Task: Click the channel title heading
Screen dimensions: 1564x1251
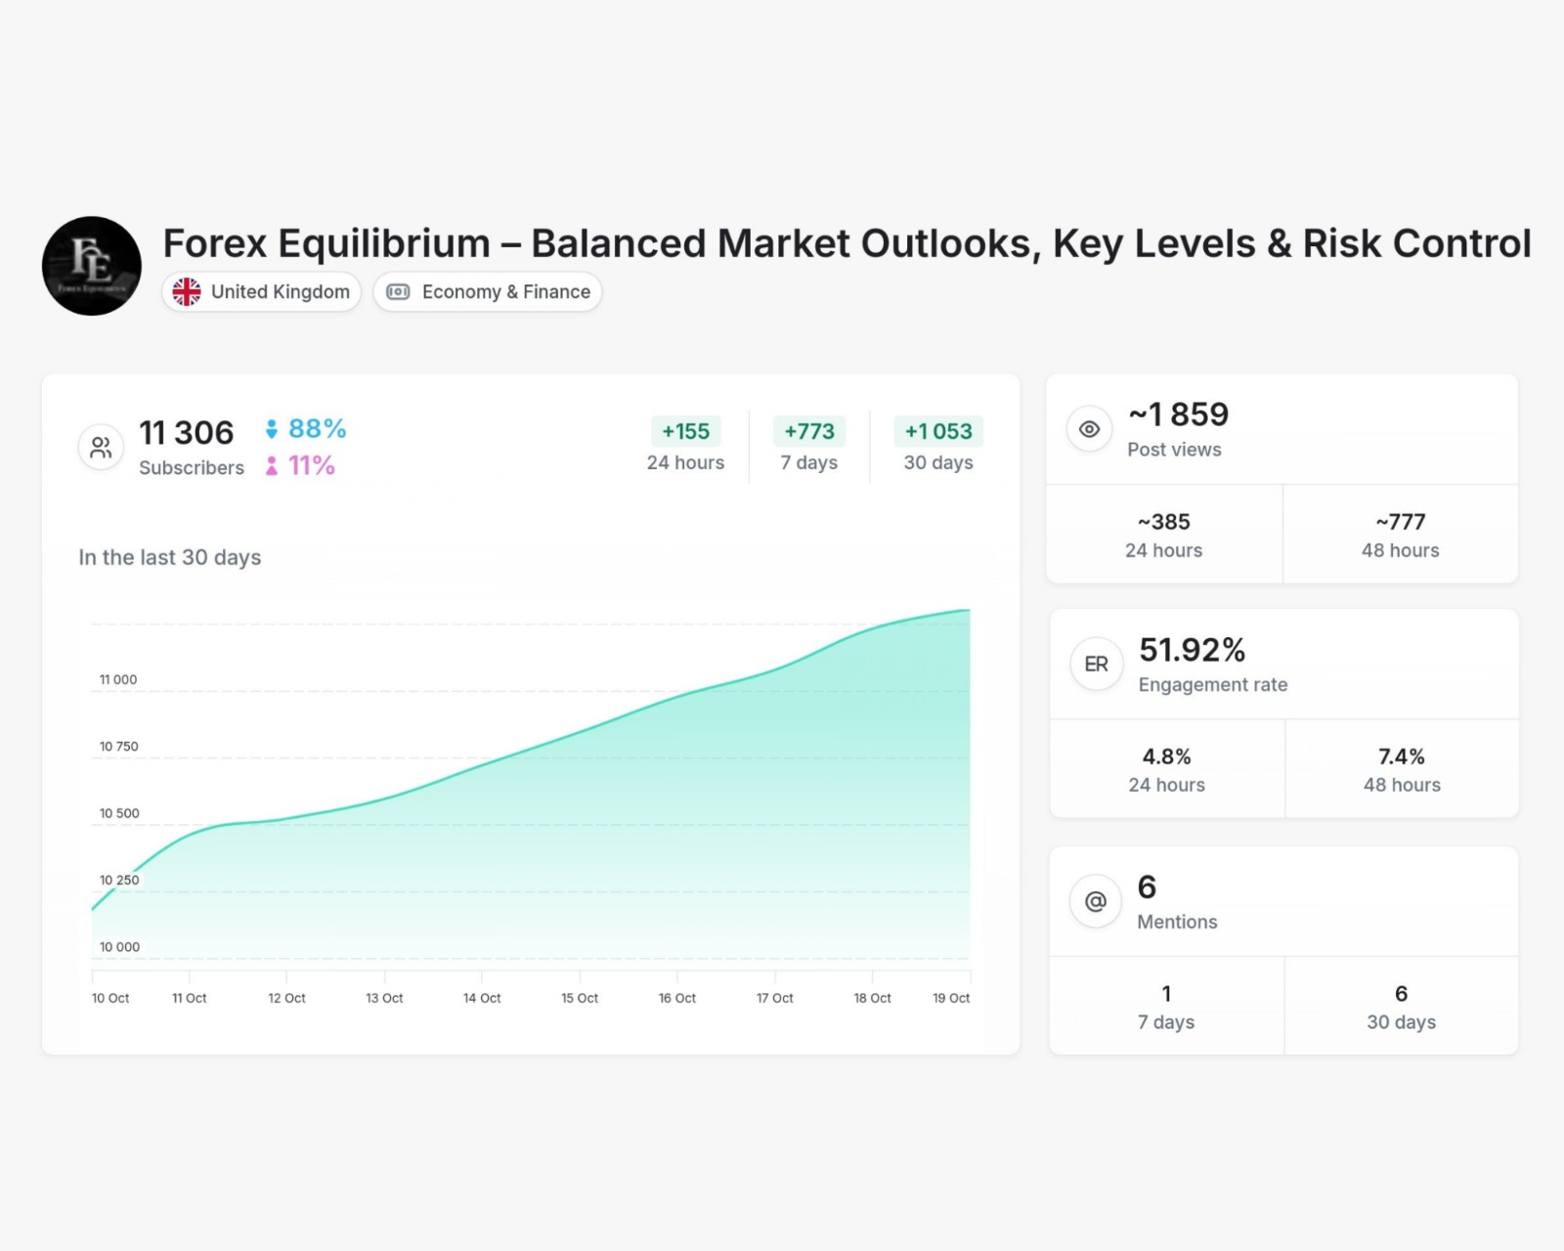Action: (847, 243)
